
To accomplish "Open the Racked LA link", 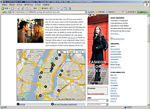I will [x=114, y=93].
